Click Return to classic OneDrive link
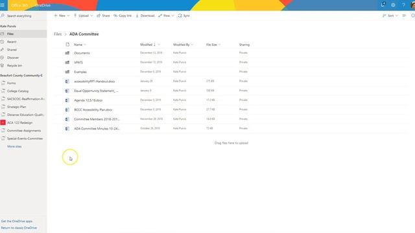 19,228
